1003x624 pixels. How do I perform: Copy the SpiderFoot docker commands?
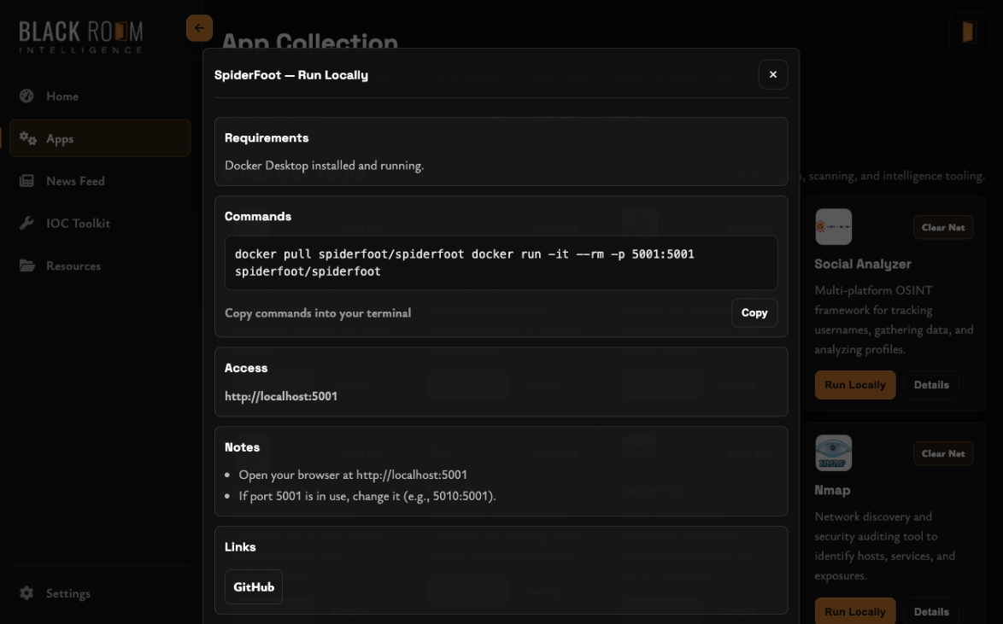pos(754,312)
